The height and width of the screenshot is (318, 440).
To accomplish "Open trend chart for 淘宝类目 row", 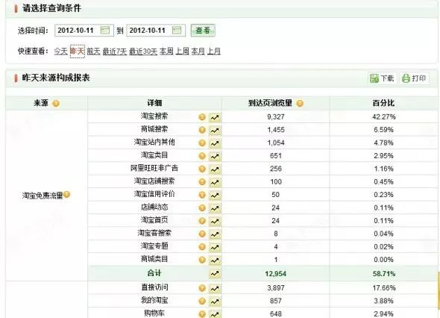I will click(215, 156).
